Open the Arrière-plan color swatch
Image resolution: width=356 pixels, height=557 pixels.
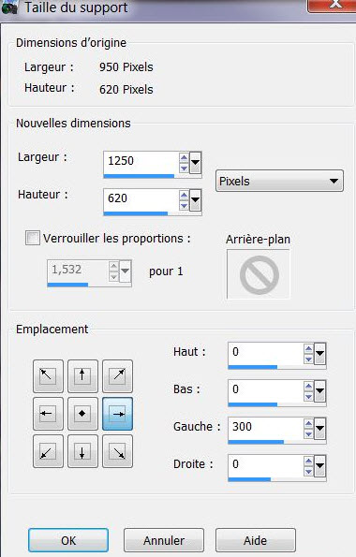tap(259, 274)
